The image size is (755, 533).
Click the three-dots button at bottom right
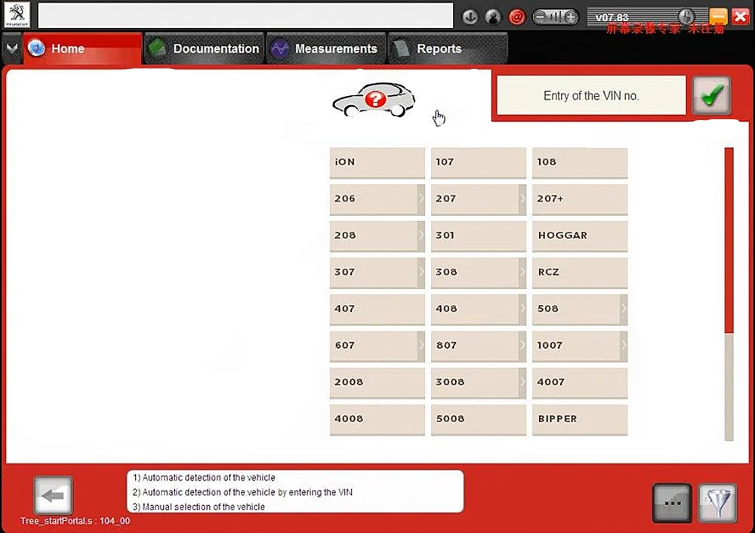coord(672,503)
